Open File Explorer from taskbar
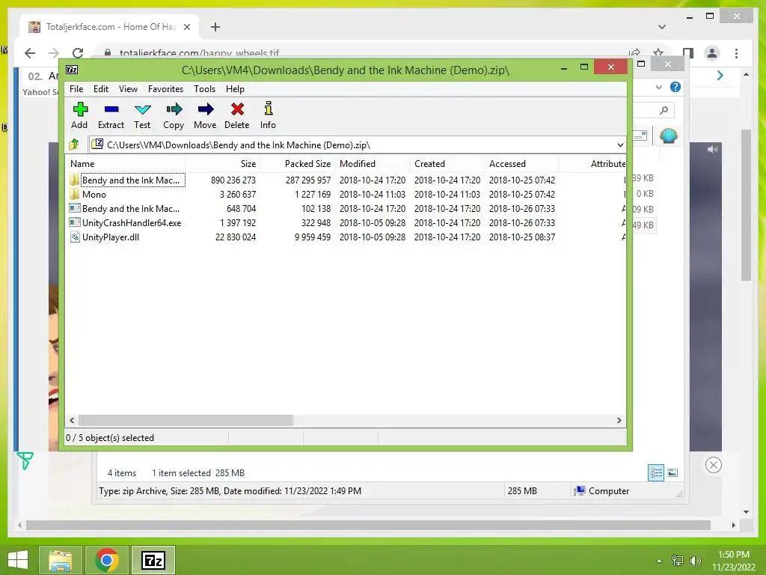This screenshot has width=766, height=575. pyautogui.click(x=60, y=560)
